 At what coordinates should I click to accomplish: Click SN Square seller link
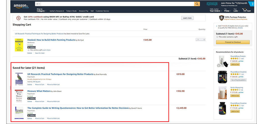[x=37, y=82]
